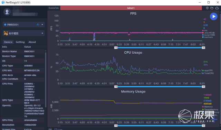Viewport: 221px width, 130px height.
Task: Click the cloud upload icon
Action: pyautogui.click(x=217, y=8)
